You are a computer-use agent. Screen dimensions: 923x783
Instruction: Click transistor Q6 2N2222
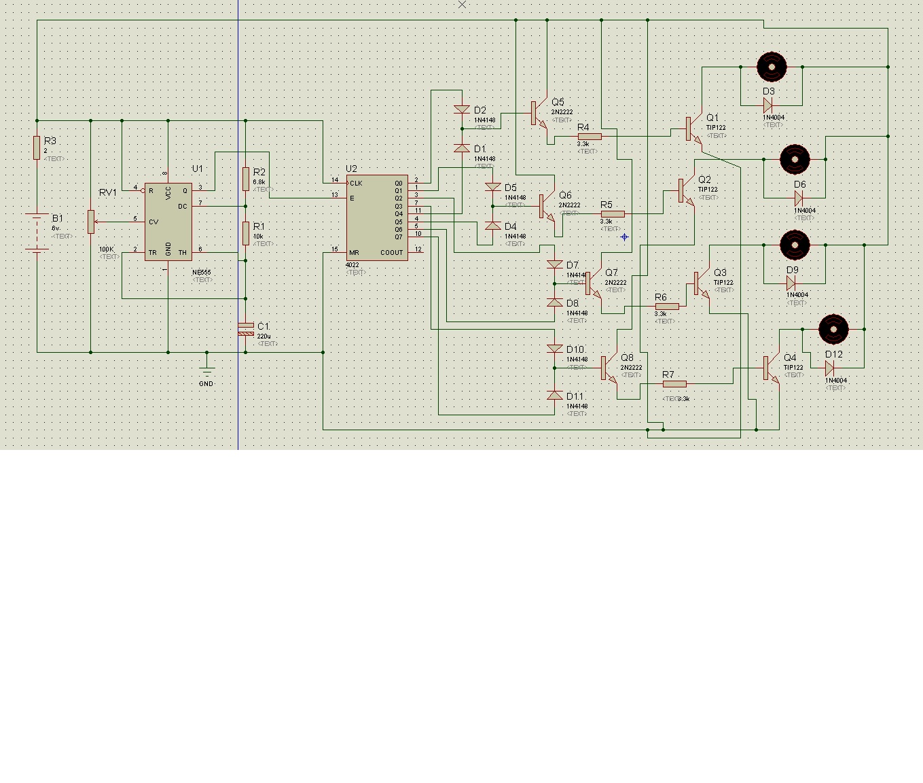point(547,205)
